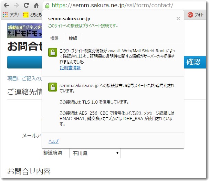The height and width of the screenshot is (181, 209).
Task: Close the site info popup with X
Action: [178, 19]
